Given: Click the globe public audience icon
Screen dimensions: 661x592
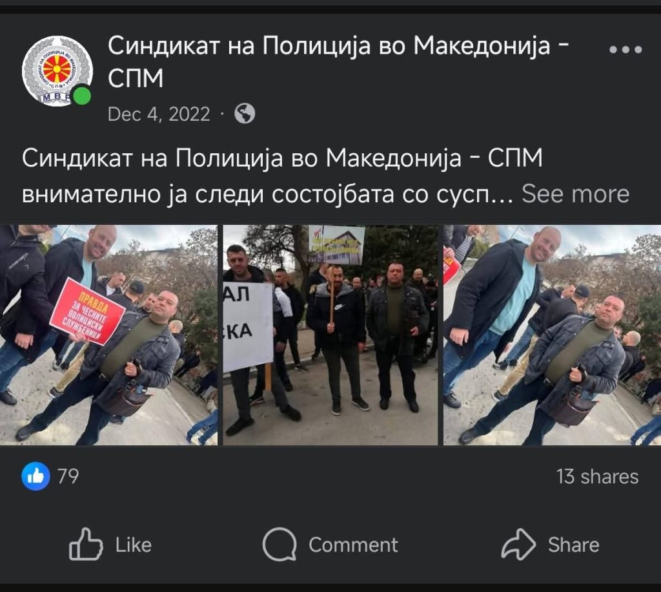Looking at the screenshot, I should coord(245,114).
